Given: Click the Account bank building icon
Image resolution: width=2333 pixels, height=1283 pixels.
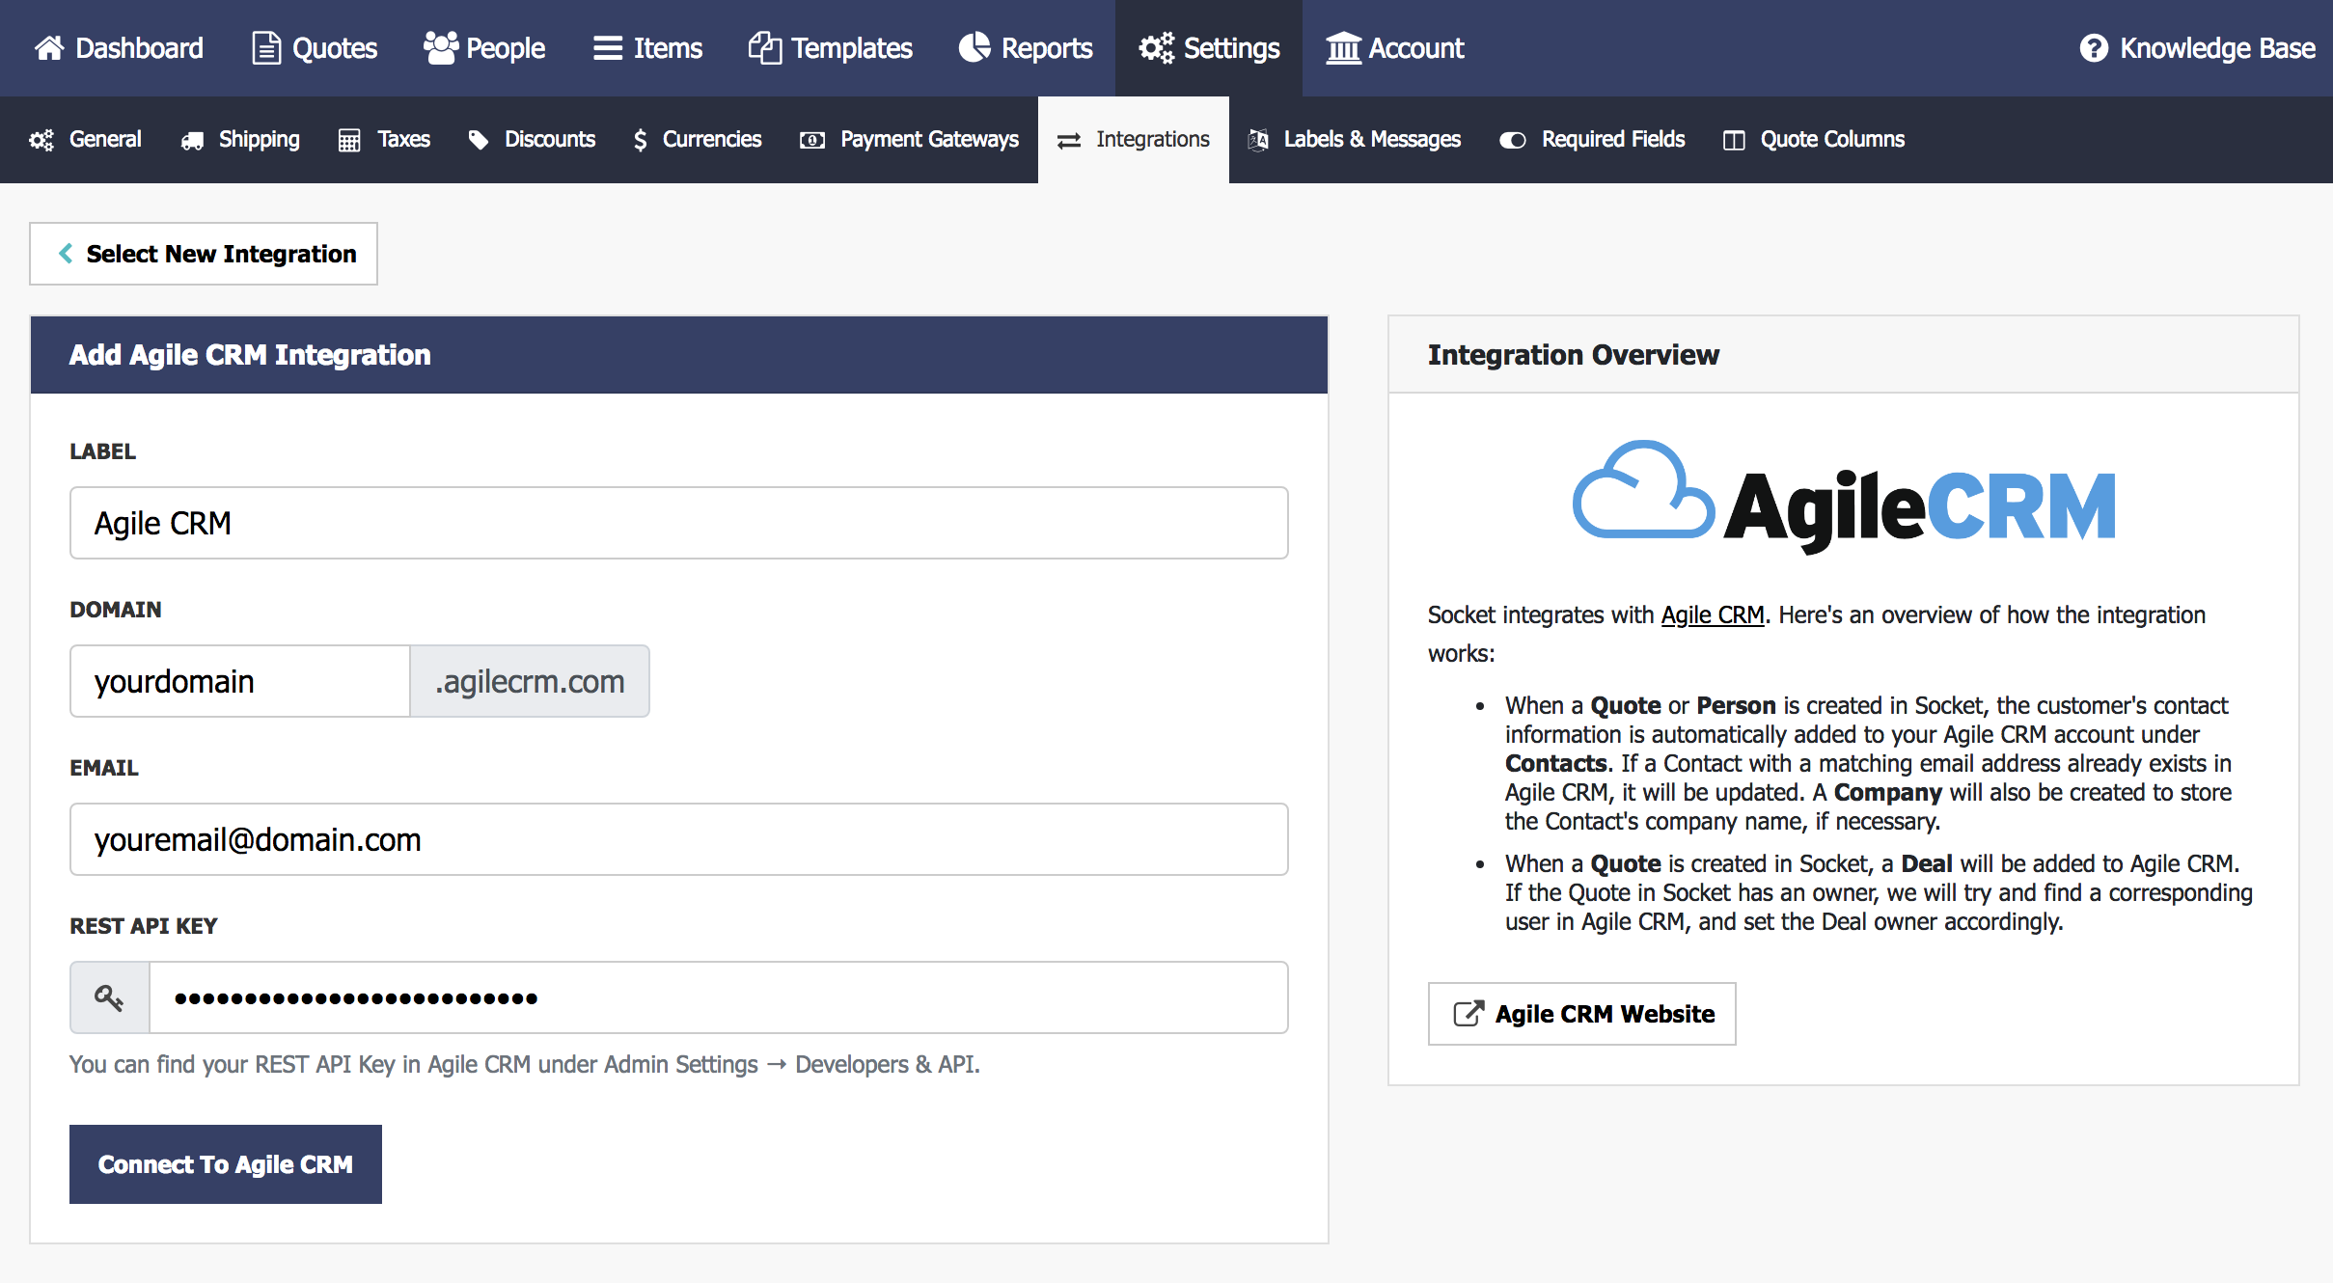Looking at the screenshot, I should [x=1342, y=47].
